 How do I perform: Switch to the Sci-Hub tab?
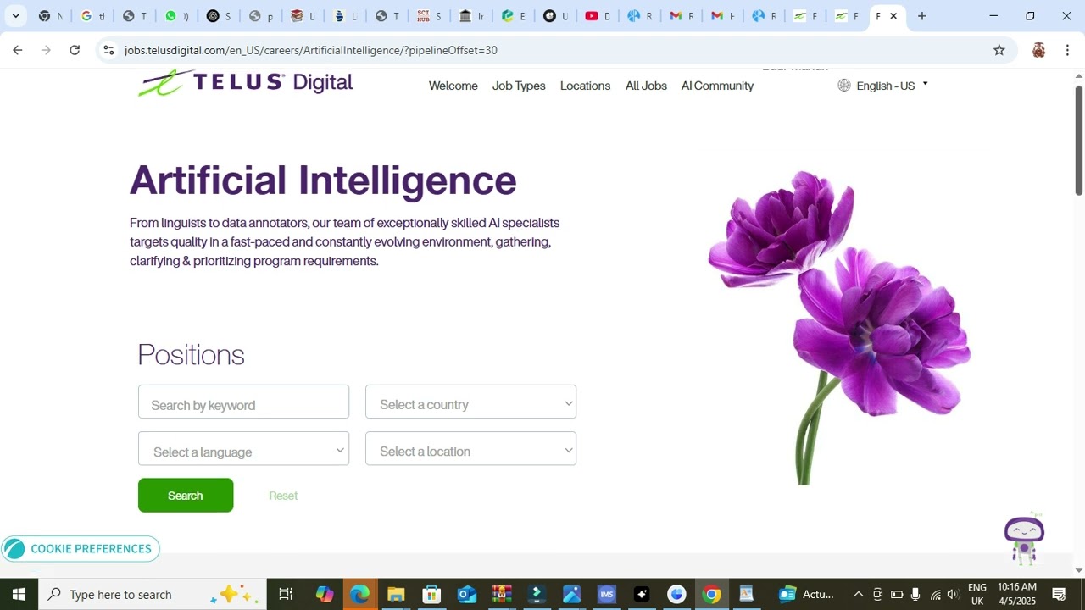tap(429, 16)
